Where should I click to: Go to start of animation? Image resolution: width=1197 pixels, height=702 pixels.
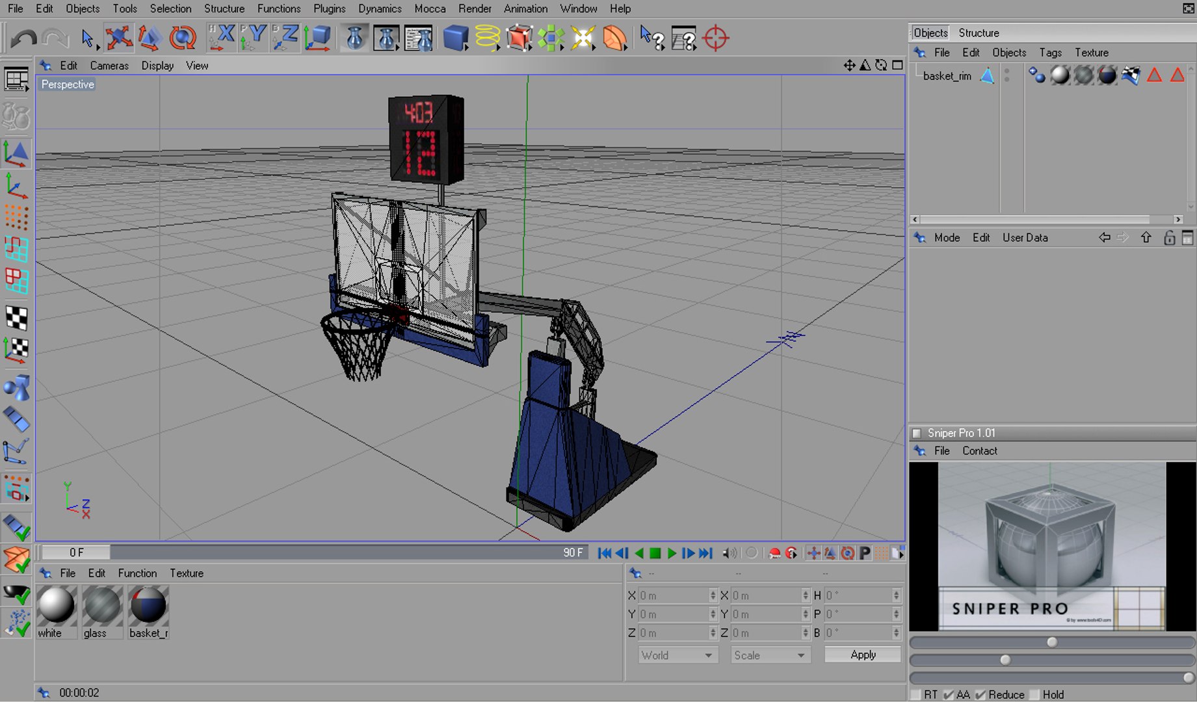pos(604,553)
